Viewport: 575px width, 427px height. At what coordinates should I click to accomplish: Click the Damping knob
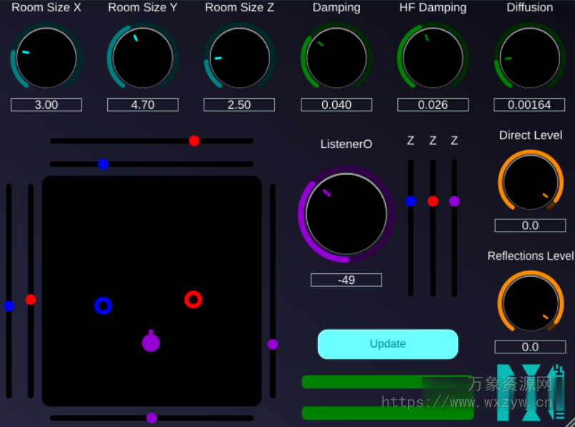pos(336,57)
